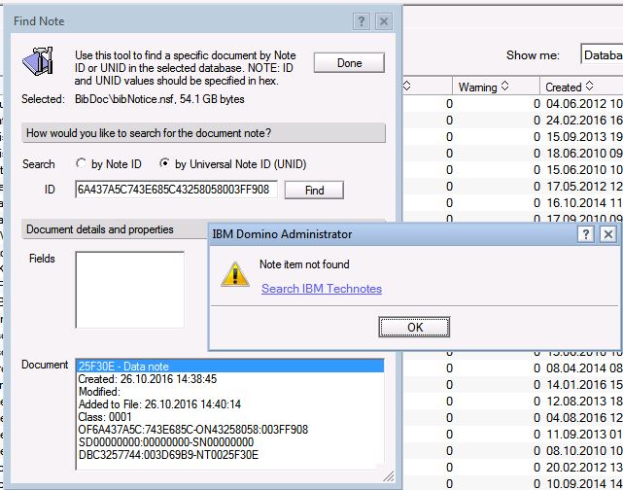Image resolution: width=623 pixels, height=490 pixels.
Task: Close the IBM Domino Administrator message box
Action: (608, 234)
